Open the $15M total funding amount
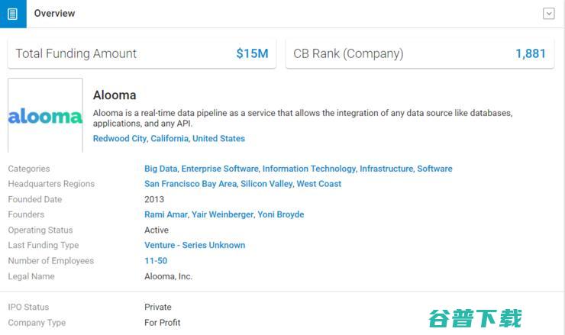Image resolution: width=565 pixels, height=335 pixels. coord(252,53)
